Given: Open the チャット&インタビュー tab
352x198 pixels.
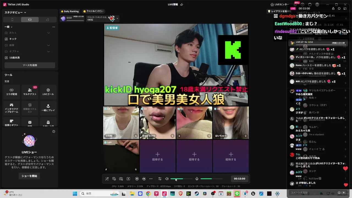Looking at the screenshot, I should [94, 11].
